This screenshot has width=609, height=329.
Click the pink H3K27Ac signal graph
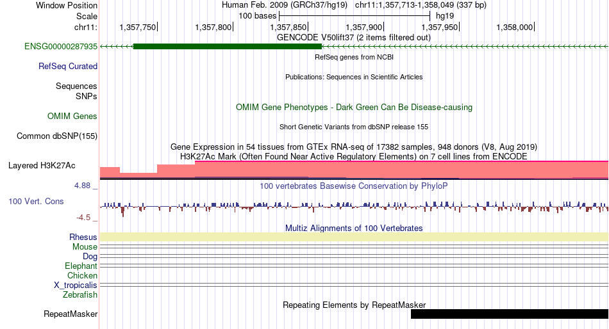(x=354, y=170)
